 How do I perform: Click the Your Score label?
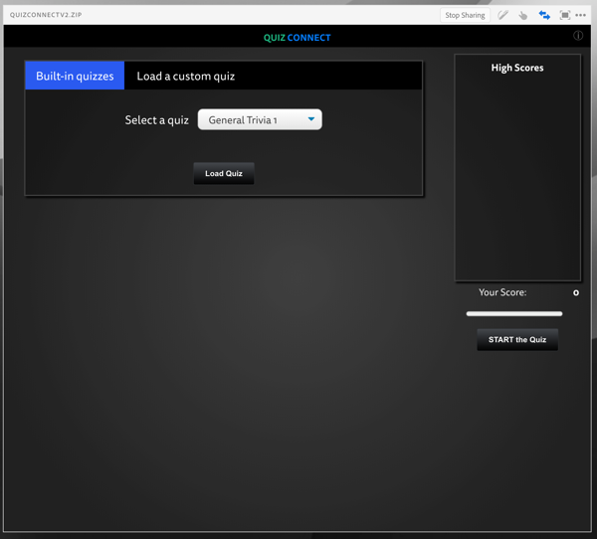pyautogui.click(x=502, y=292)
